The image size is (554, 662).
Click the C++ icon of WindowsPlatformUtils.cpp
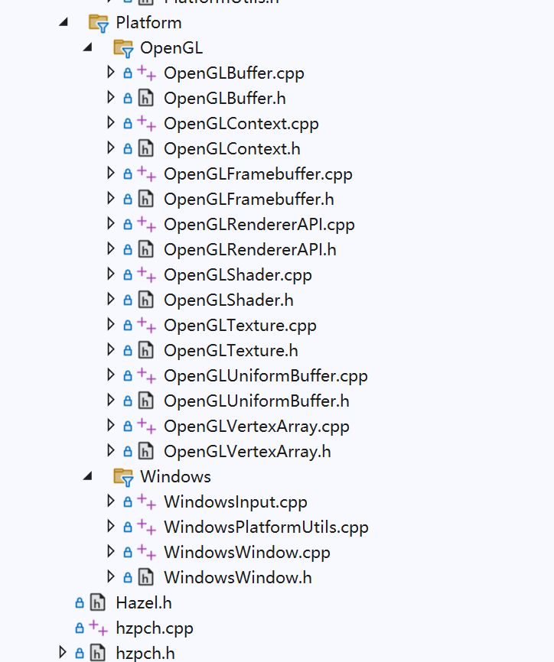(x=147, y=527)
